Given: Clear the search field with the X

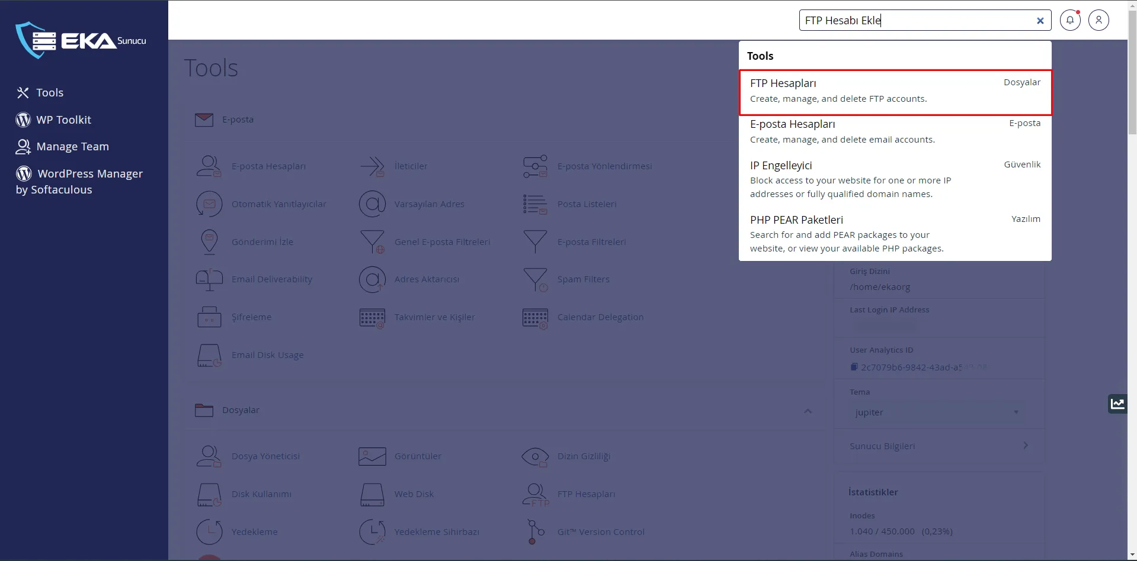Looking at the screenshot, I should [1040, 21].
